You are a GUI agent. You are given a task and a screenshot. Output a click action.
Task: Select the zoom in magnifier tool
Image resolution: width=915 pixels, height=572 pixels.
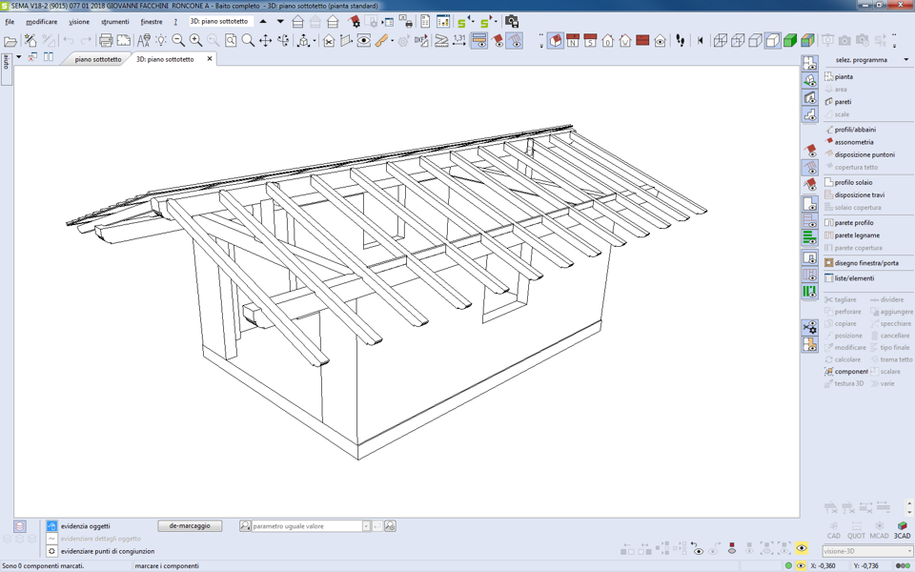tap(195, 41)
